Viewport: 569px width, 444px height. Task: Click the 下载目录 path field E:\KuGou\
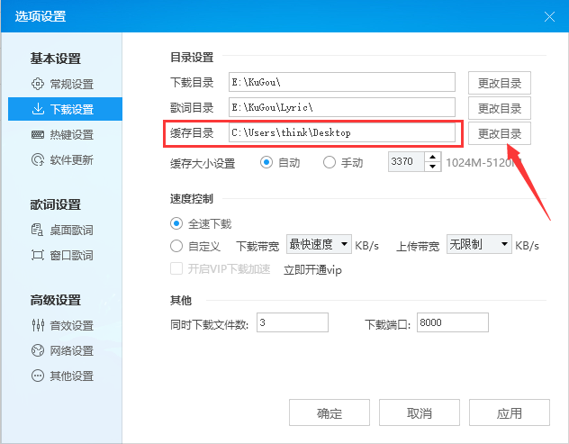point(342,82)
